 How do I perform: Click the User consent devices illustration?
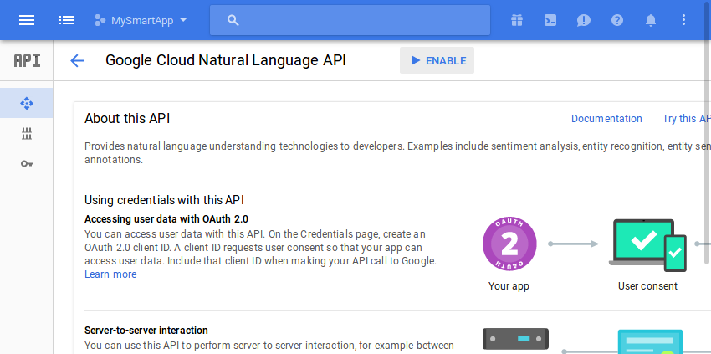tap(647, 245)
